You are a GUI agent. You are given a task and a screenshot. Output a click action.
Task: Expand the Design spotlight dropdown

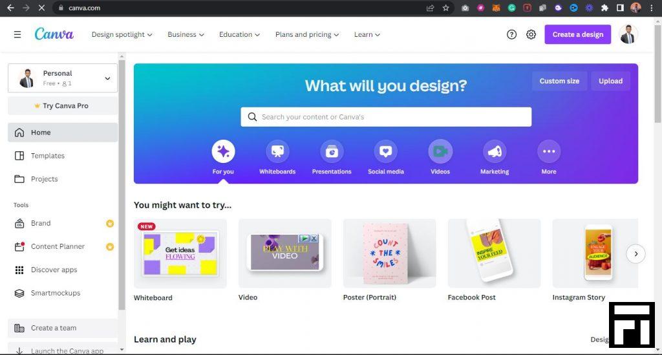pyautogui.click(x=122, y=35)
